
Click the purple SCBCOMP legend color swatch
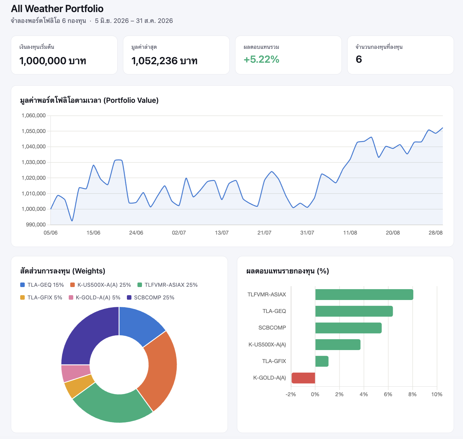tap(129, 298)
